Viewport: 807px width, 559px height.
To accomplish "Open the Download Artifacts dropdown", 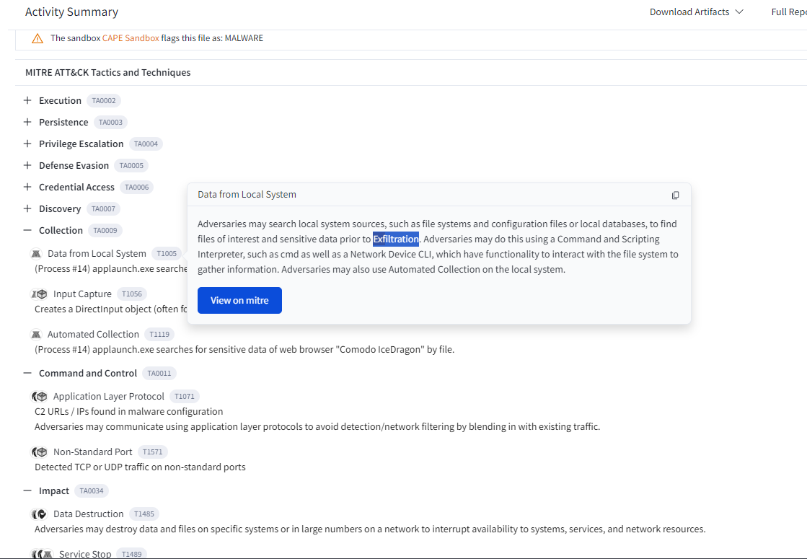I will pyautogui.click(x=696, y=12).
